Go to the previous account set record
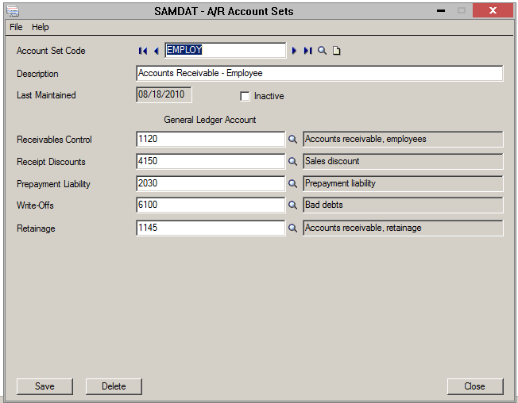518x403 pixels. pyautogui.click(x=156, y=51)
